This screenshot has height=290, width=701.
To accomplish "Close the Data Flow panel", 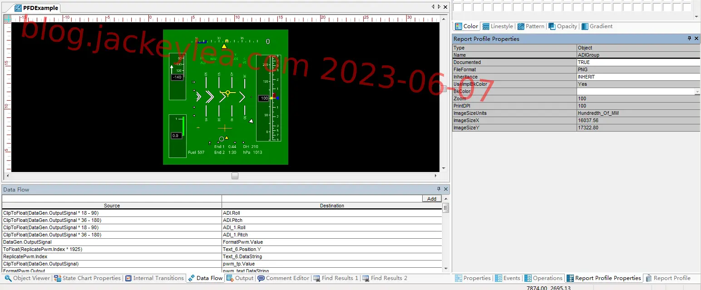I will pos(446,189).
